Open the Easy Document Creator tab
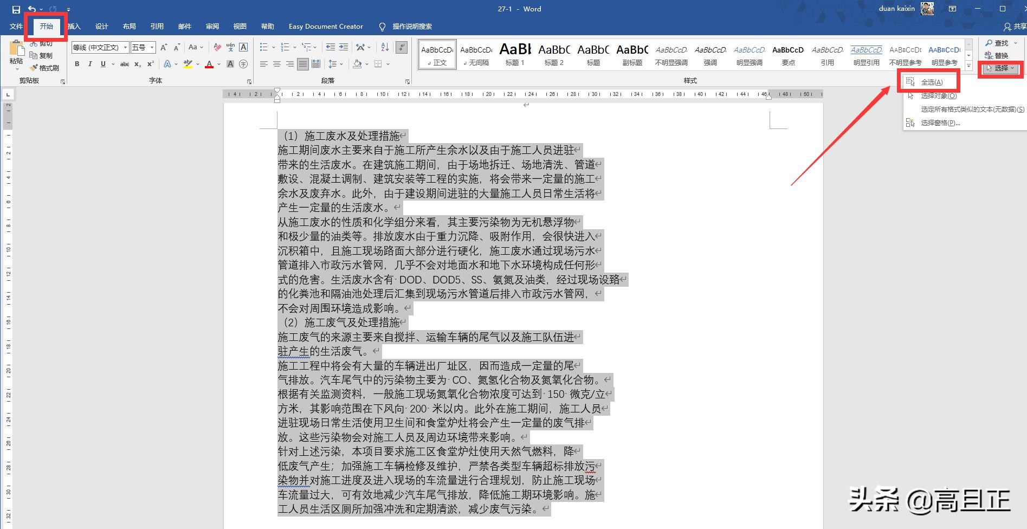The image size is (1027, 529). [326, 26]
